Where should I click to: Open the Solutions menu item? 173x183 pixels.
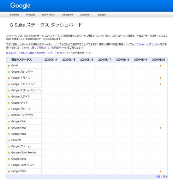[14, 15]
